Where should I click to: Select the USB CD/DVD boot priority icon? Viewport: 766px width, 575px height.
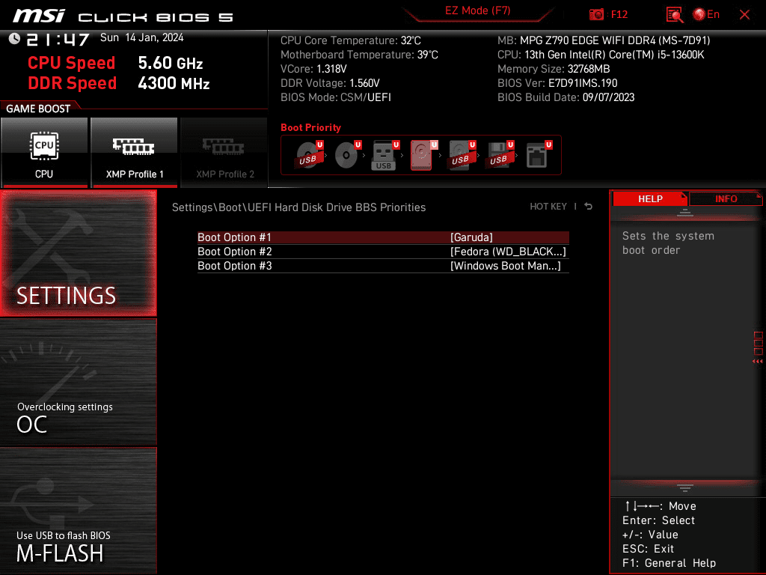(309, 155)
